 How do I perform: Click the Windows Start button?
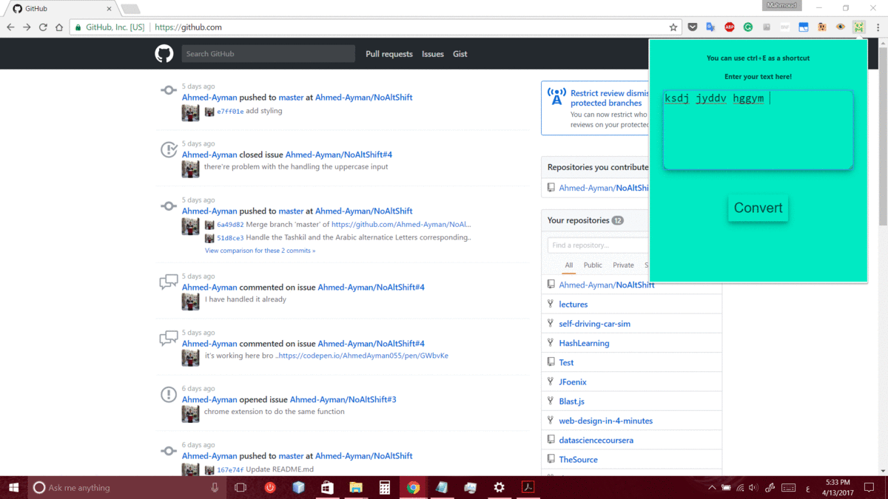pos(13,487)
